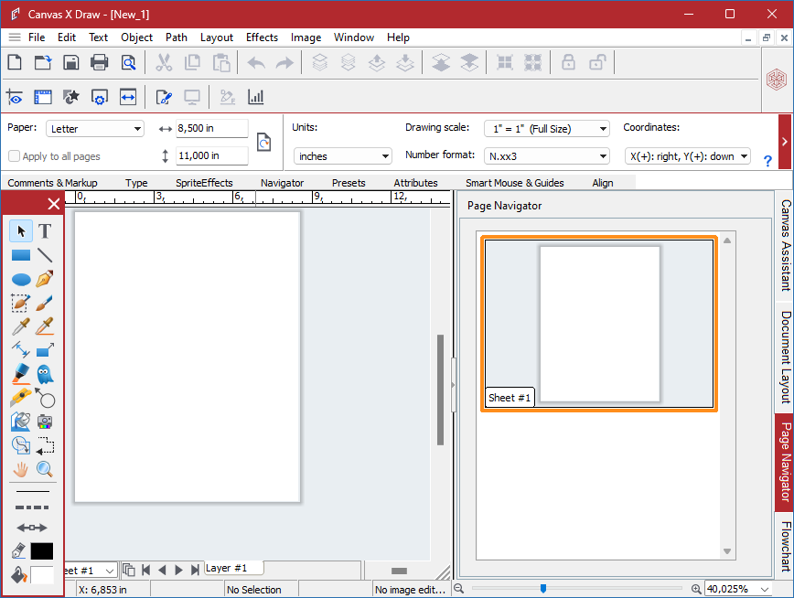Click the chart graph toolbar icon
This screenshot has width=794, height=598.
256,97
